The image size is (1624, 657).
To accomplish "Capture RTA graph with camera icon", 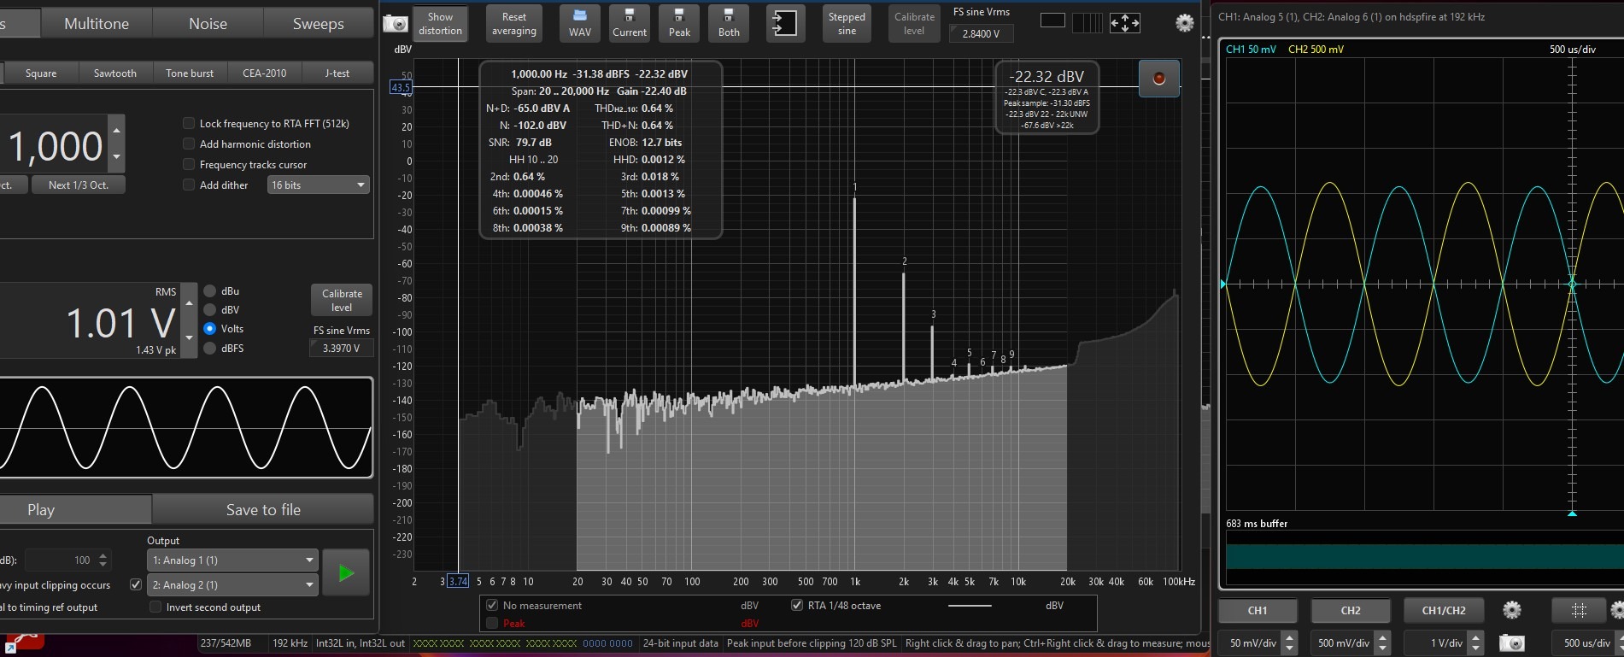I will point(395,24).
